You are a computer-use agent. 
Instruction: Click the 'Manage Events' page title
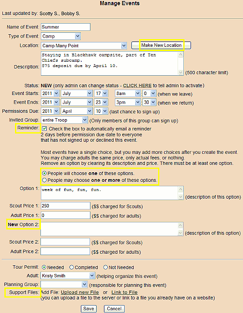(120, 3)
